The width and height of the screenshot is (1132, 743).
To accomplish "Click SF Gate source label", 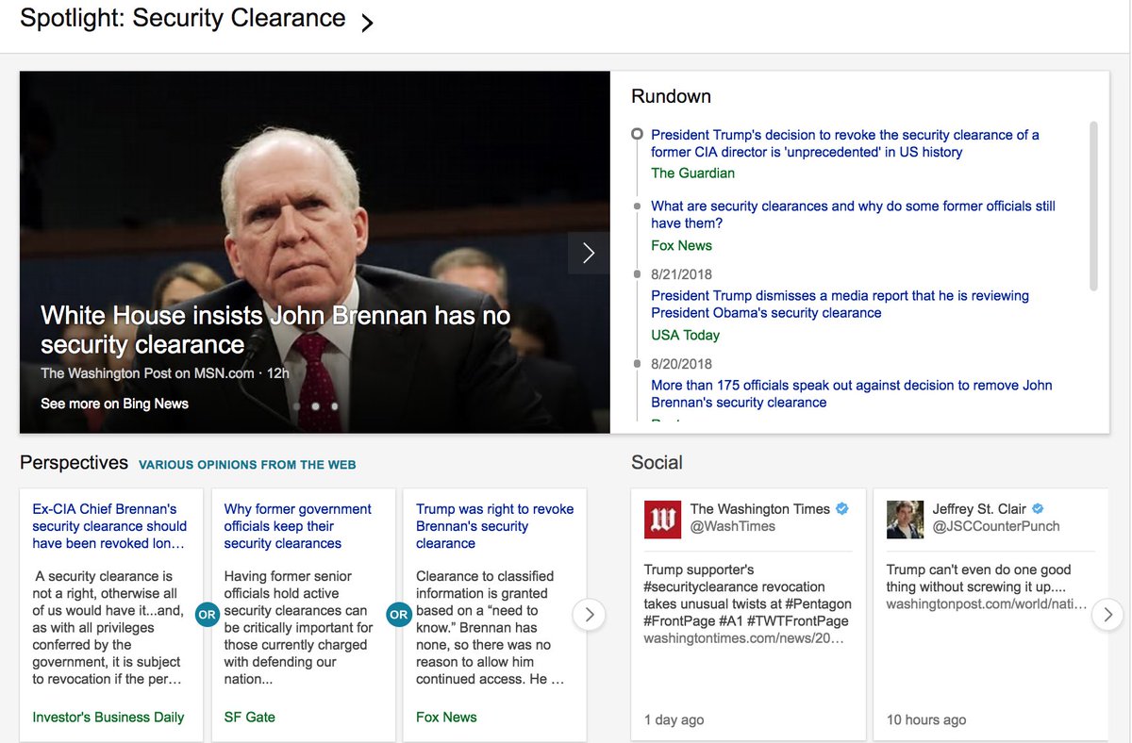I will (249, 718).
